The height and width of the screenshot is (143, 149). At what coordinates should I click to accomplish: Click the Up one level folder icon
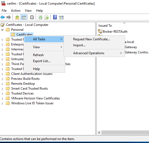[x=17, y=17]
